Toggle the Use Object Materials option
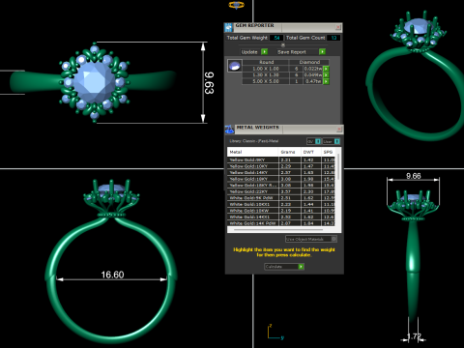Viewport: 464px width, 348px height. pos(311,239)
